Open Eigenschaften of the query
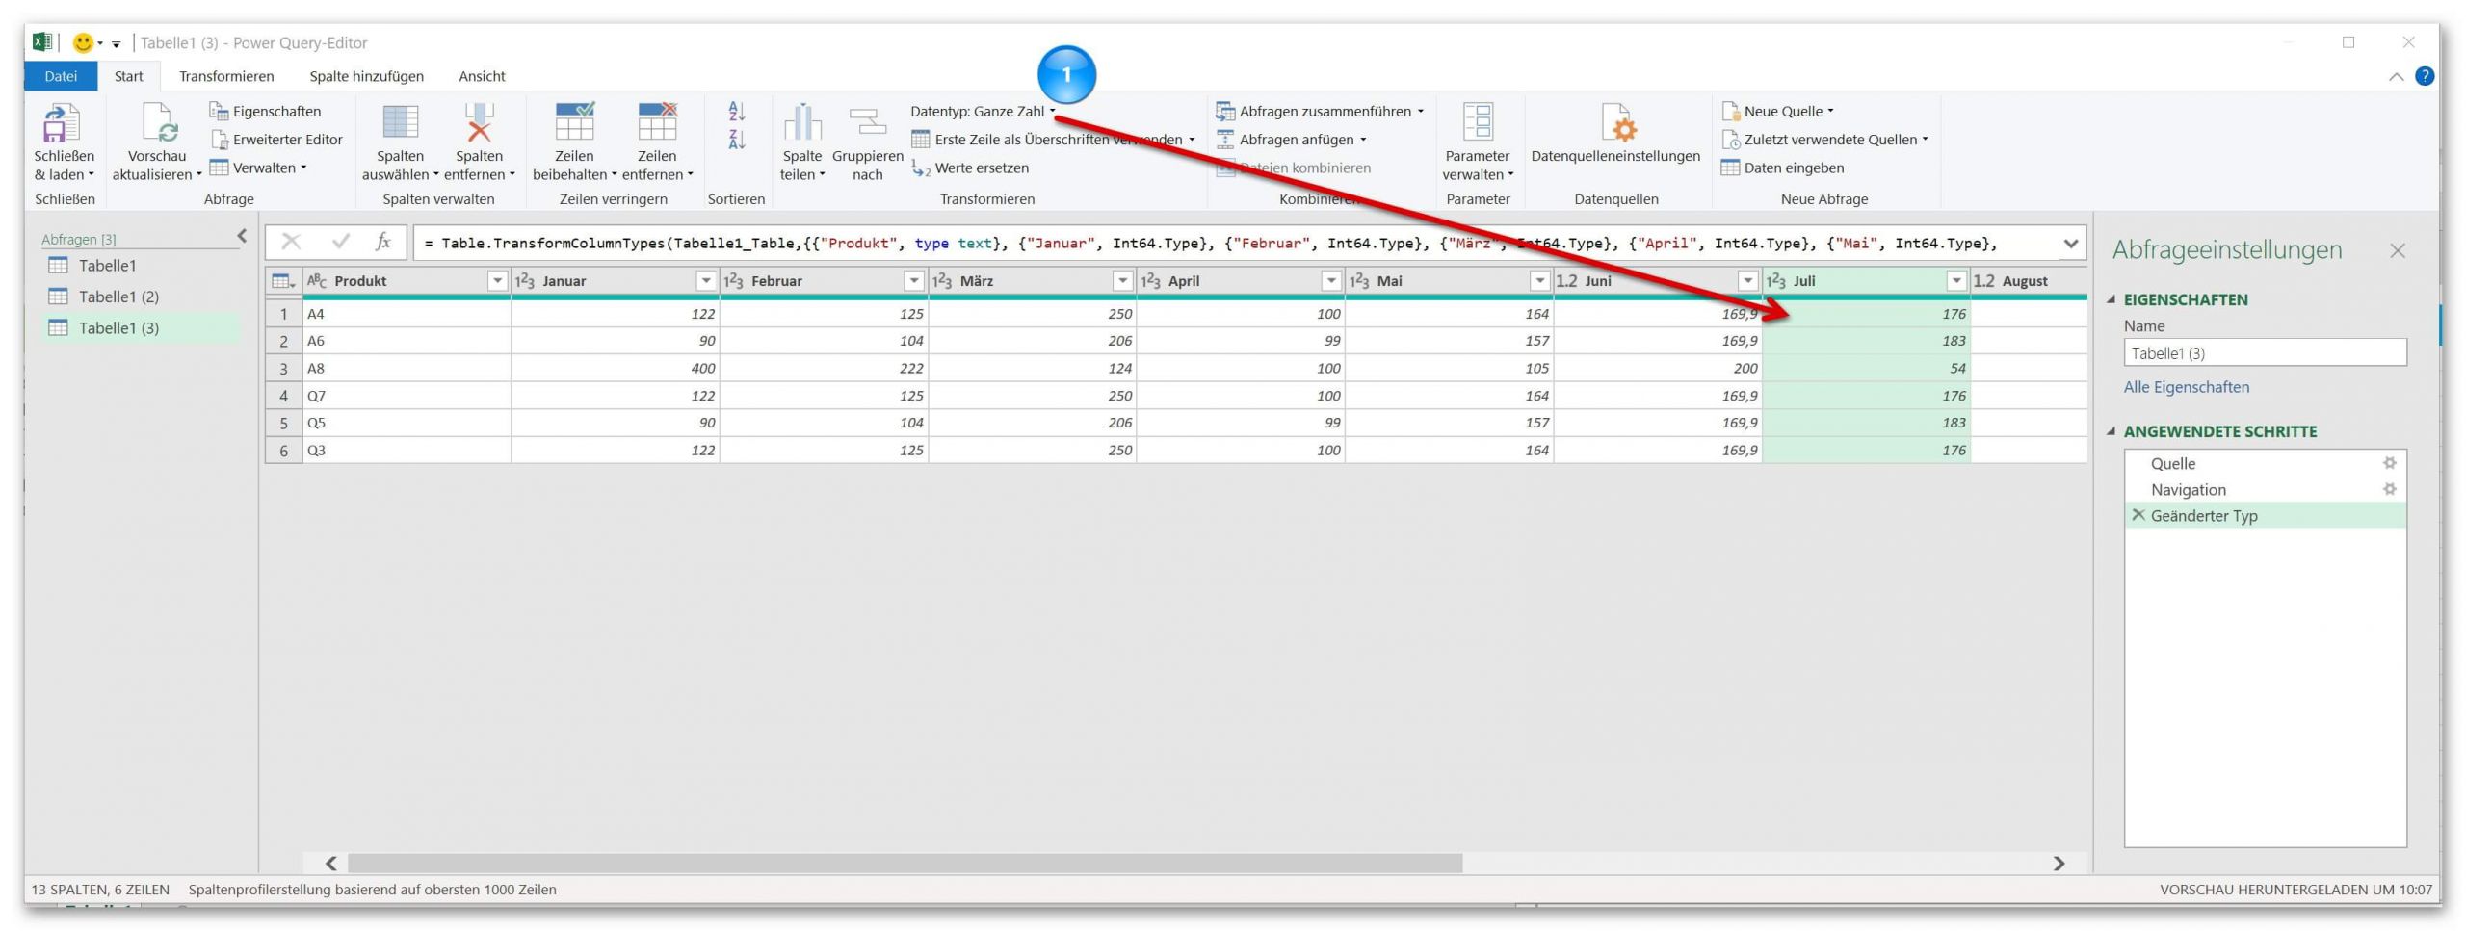Image resolution: width=2466 pixels, height=931 pixels. (265, 112)
